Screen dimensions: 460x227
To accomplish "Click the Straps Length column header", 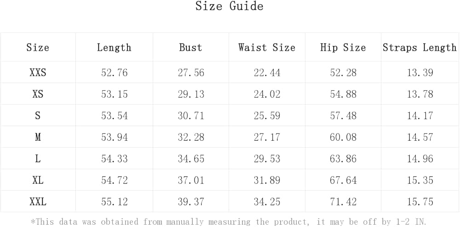I will pos(420,48).
